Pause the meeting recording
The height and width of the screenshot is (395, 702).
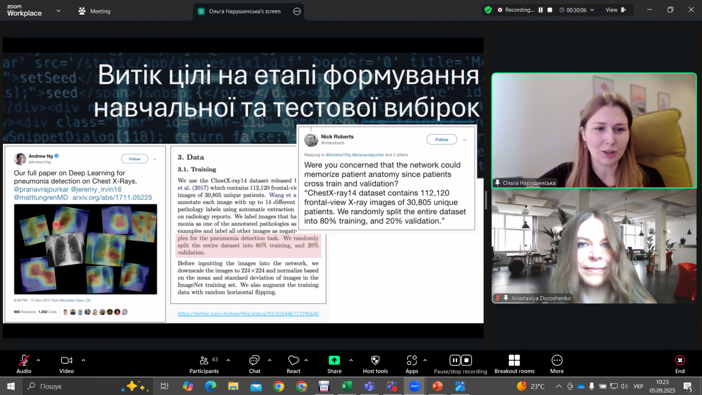(x=455, y=360)
